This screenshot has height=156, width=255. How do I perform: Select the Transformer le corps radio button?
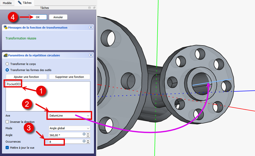[x=7, y=64]
